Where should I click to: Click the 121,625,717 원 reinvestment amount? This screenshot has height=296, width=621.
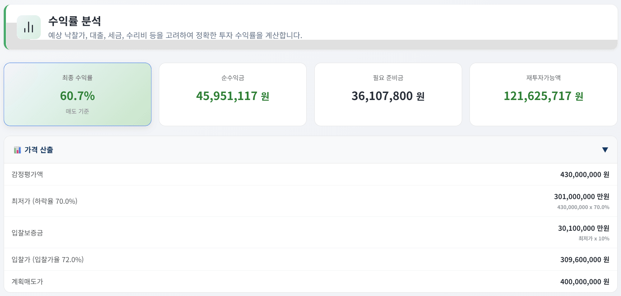544,96
